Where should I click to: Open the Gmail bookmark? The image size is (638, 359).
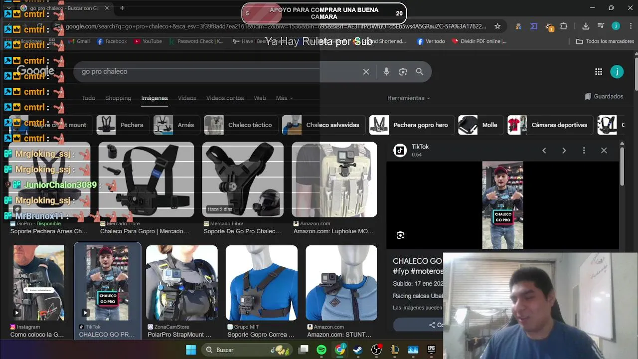click(78, 41)
